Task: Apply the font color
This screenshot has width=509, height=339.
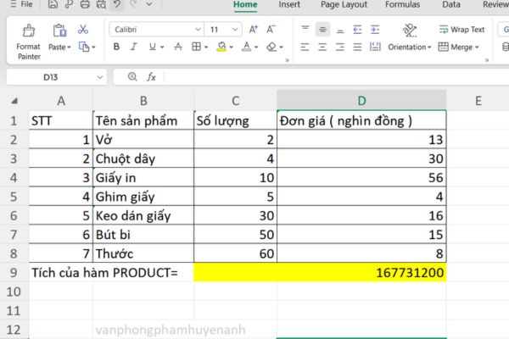Action: click(247, 47)
